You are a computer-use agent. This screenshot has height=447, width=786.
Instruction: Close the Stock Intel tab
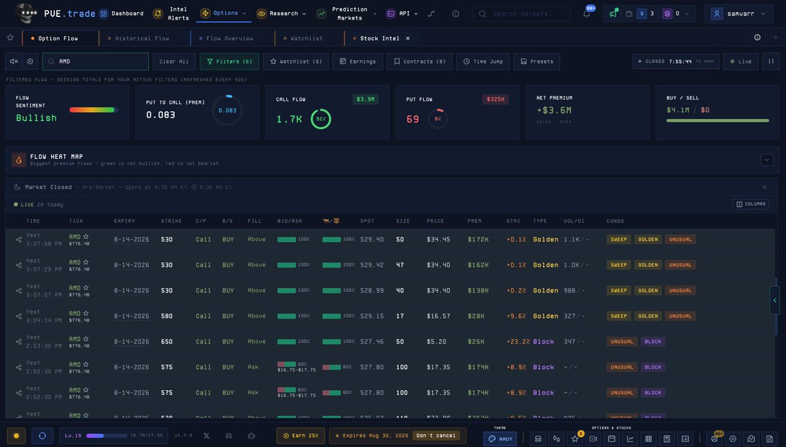point(407,38)
